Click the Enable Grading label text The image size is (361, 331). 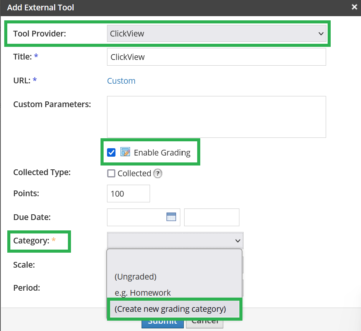162,152
